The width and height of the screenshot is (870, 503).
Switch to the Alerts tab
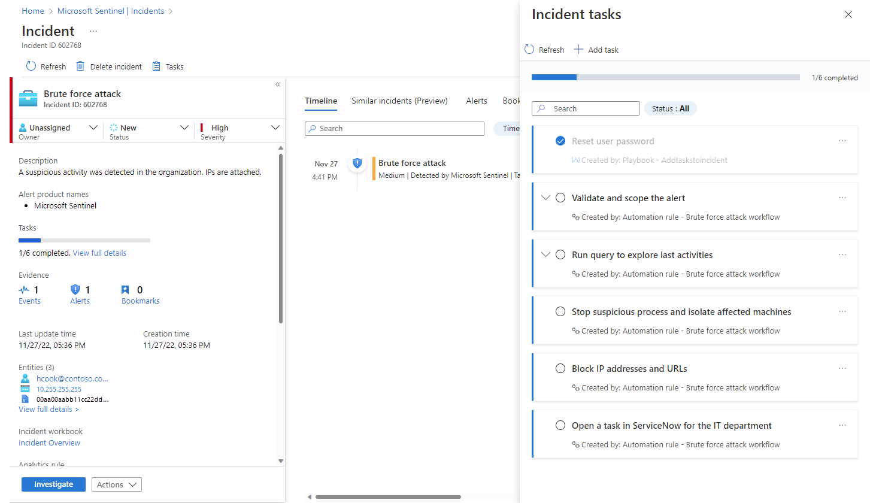(477, 101)
